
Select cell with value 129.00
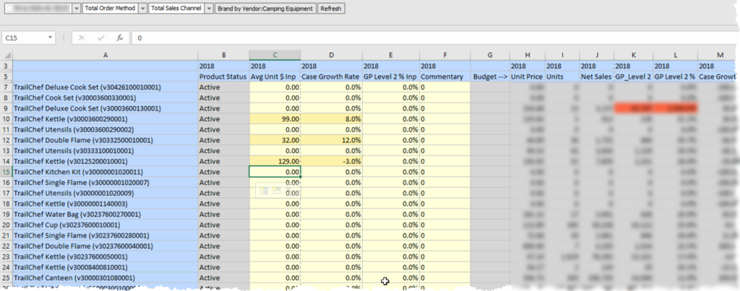pyautogui.click(x=275, y=162)
